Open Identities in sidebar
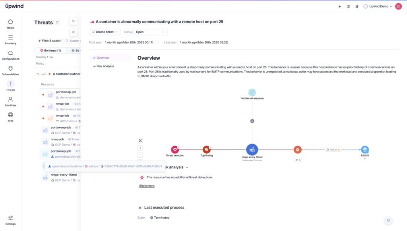This screenshot has width=407, height=231. [10, 102]
